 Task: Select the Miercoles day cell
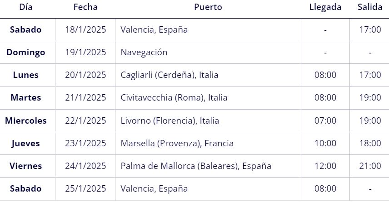pos(26,120)
